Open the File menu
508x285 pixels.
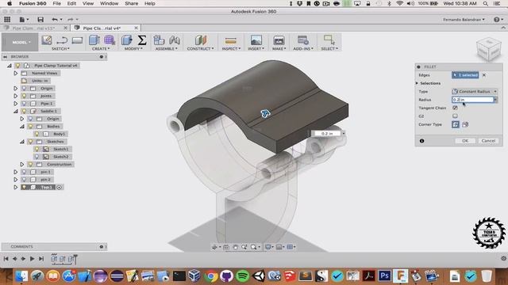tap(56, 3)
